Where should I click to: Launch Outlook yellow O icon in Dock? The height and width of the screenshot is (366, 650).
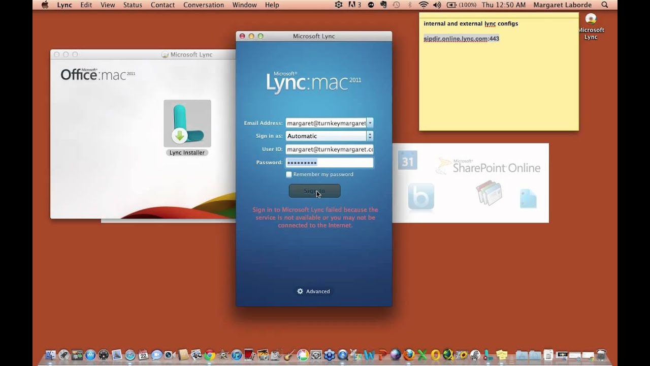pos(435,355)
